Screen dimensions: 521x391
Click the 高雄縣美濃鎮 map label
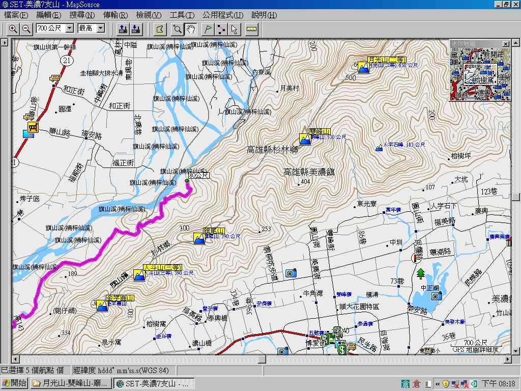[309, 172]
